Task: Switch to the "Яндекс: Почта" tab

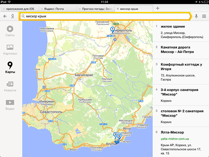Action: point(58,9)
